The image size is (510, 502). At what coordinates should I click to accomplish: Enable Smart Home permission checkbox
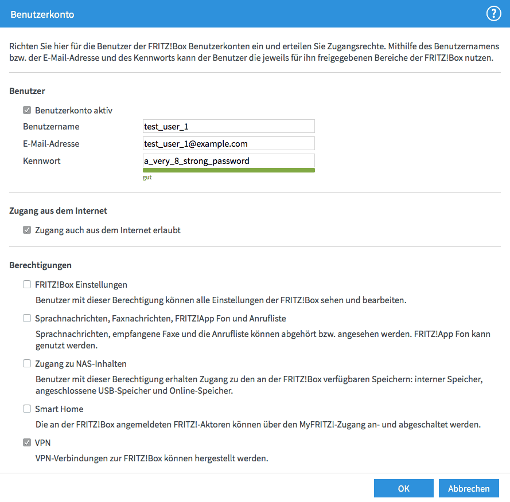point(27,409)
